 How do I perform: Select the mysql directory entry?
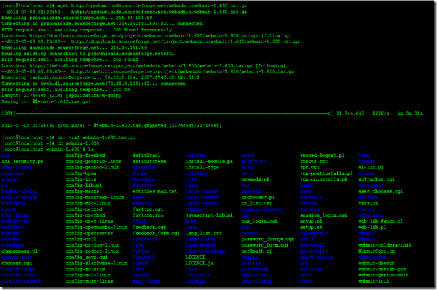[x=248, y=167]
